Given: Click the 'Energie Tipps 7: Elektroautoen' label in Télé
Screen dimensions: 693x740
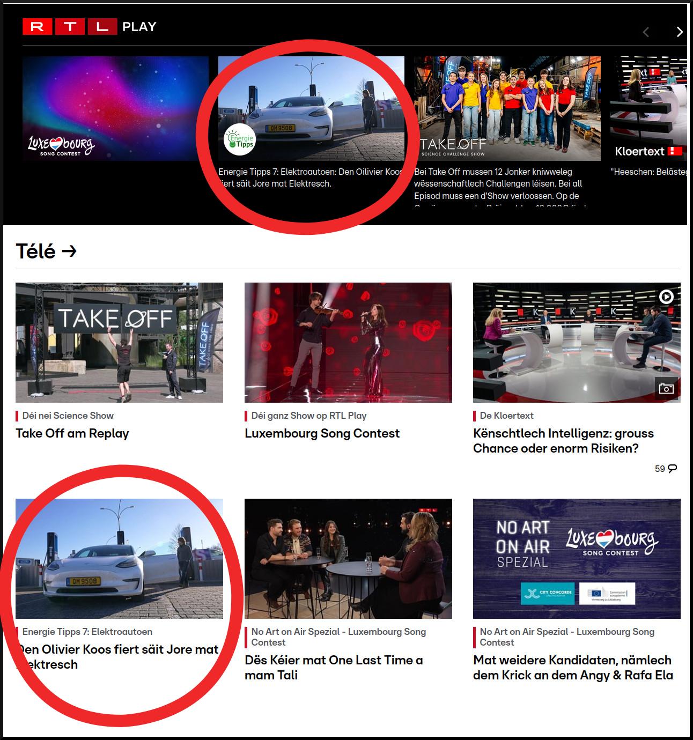Looking at the screenshot, I should [x=87, y=632].
